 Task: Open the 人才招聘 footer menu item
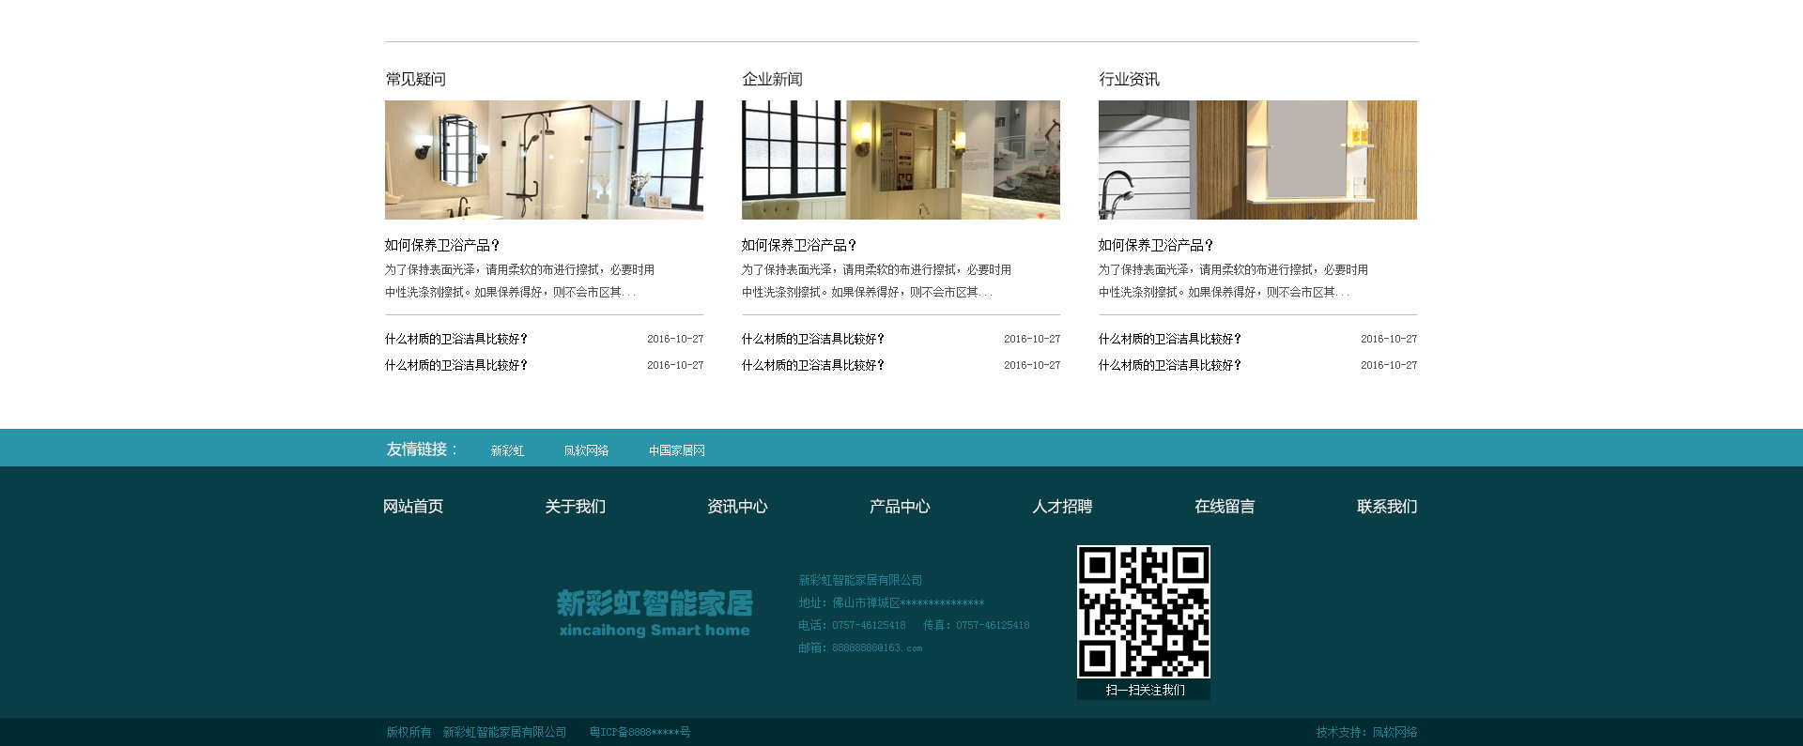tap(1062, 507)
